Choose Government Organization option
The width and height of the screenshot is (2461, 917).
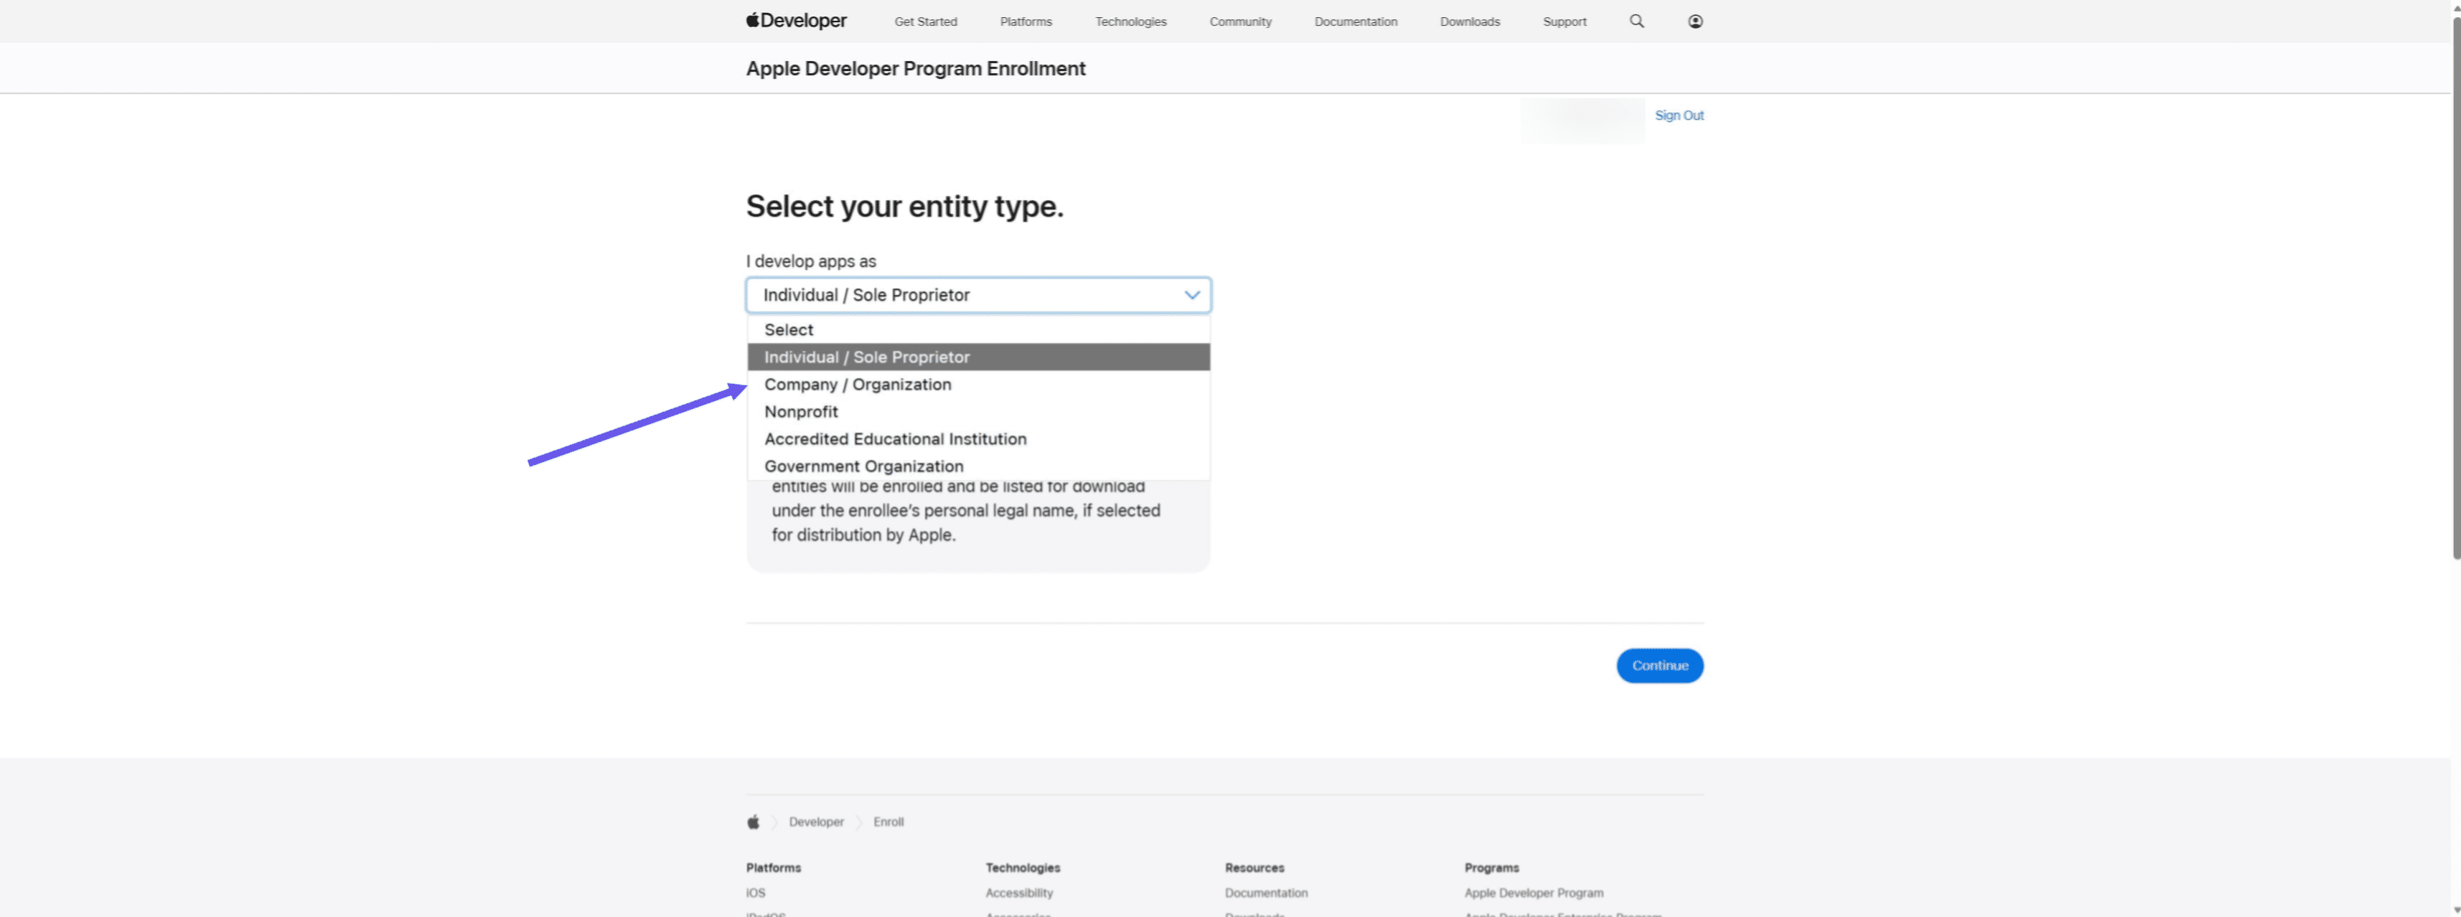(978, 466)
